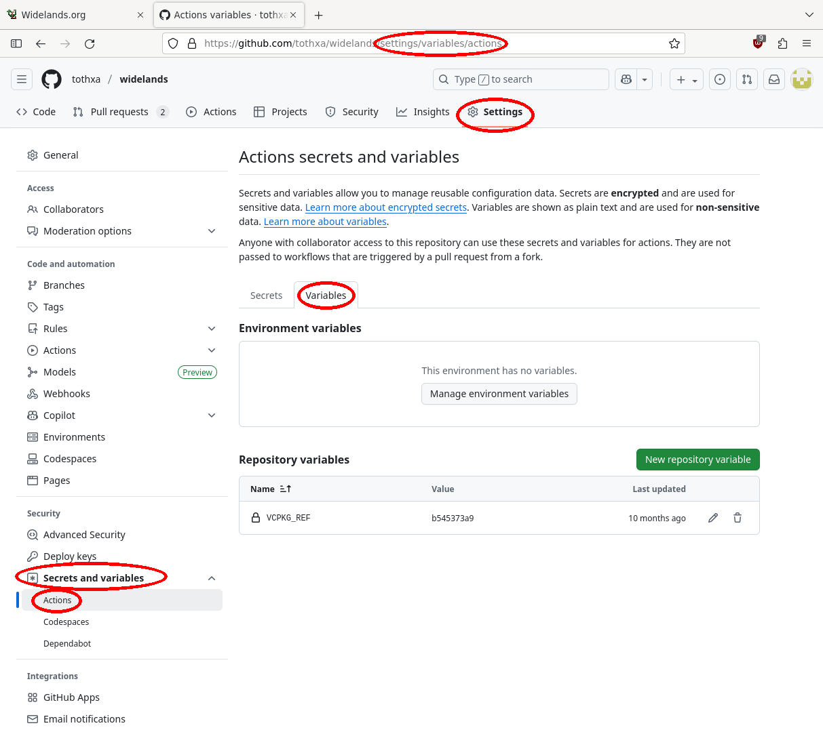Bookmark this page with the star icon
Image resolution: width=823 pixels, height=732 pixels.
[x=674, y=43]
